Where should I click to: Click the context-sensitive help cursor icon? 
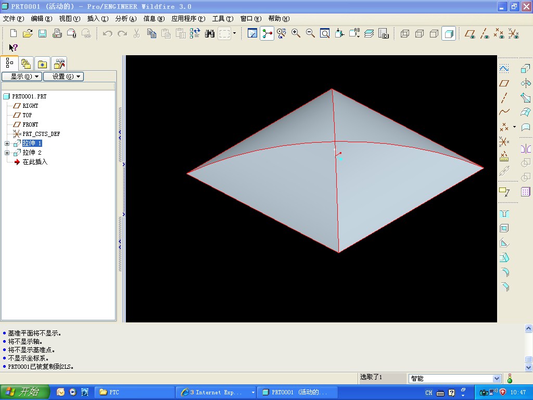click(x=13, y=47)
